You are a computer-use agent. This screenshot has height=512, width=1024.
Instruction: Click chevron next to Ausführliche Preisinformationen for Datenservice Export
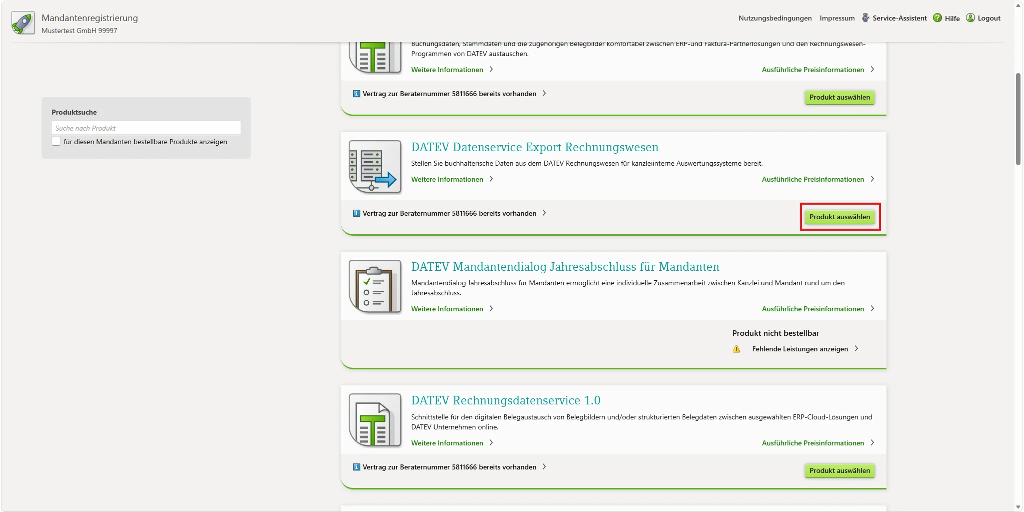click(x=872, y=179)
